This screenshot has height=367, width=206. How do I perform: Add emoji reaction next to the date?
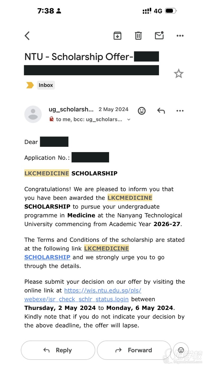pos(142,111)
